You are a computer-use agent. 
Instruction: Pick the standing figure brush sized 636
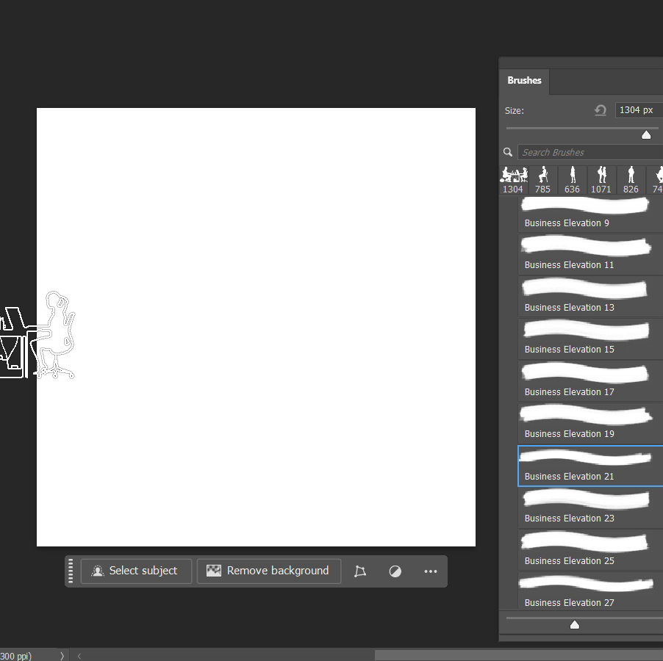tap(572, 180)
